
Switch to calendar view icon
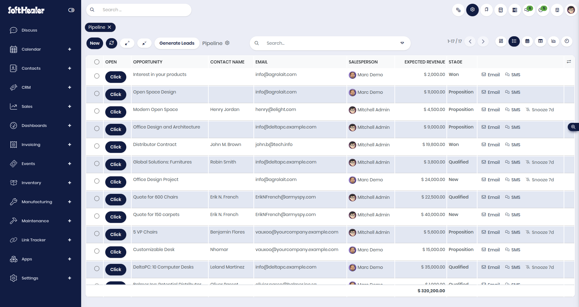pyautogui.click(x=527, y=41)
